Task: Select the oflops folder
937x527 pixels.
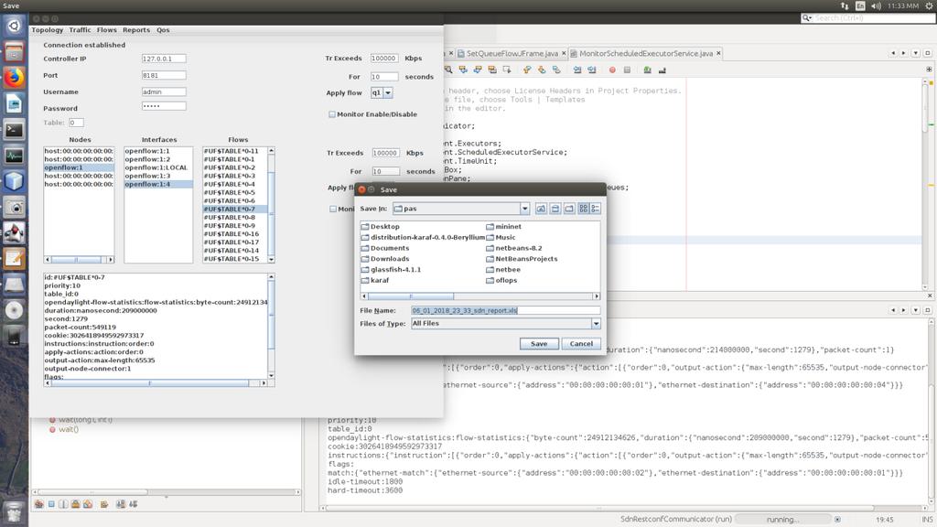Action: 501,280
